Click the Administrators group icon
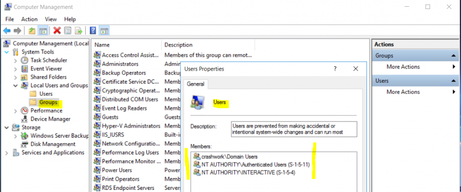 pos(97,64)
